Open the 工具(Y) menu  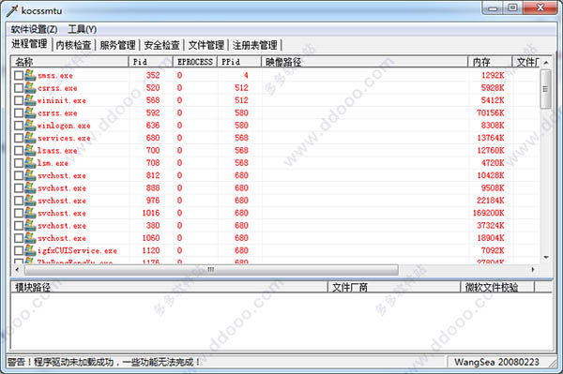(83, 29)
